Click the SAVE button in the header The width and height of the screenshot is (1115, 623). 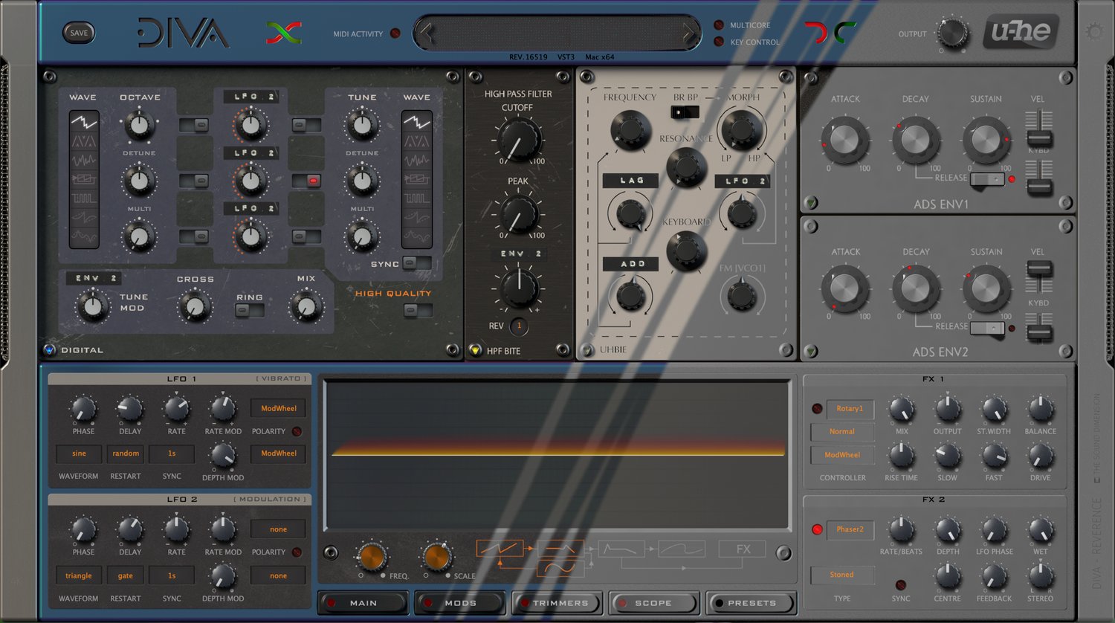(78, 33)
